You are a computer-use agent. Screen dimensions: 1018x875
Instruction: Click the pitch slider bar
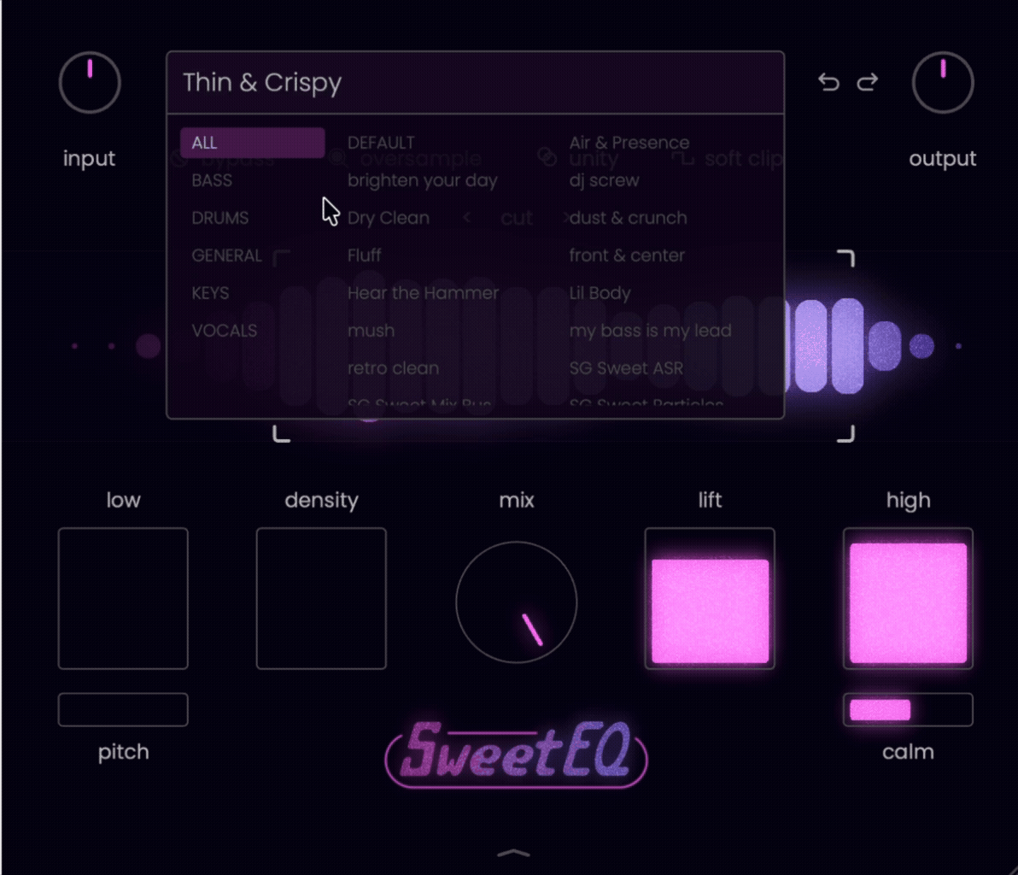(123, 709)
